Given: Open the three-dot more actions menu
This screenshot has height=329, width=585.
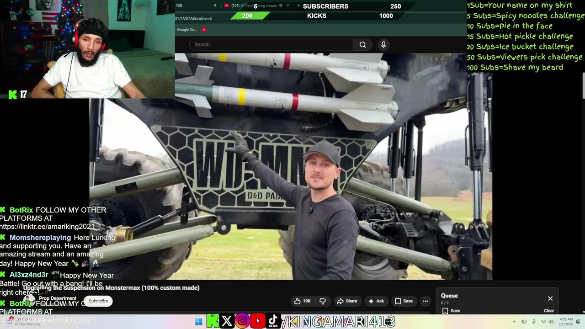Looking at the screenshot, I should coord(425,301).
